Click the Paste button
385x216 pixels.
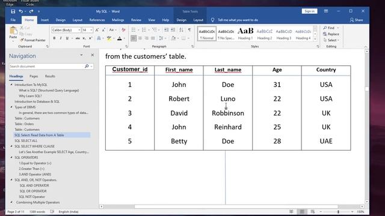pyautogui.click(x=13, y=33)
